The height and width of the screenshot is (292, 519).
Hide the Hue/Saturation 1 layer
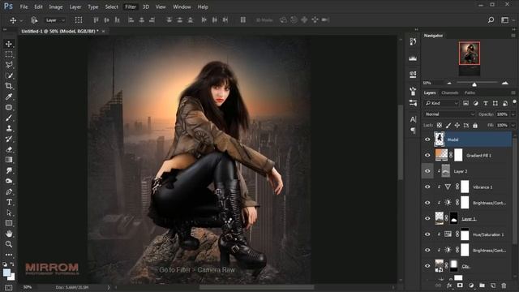tap(427, 234)
